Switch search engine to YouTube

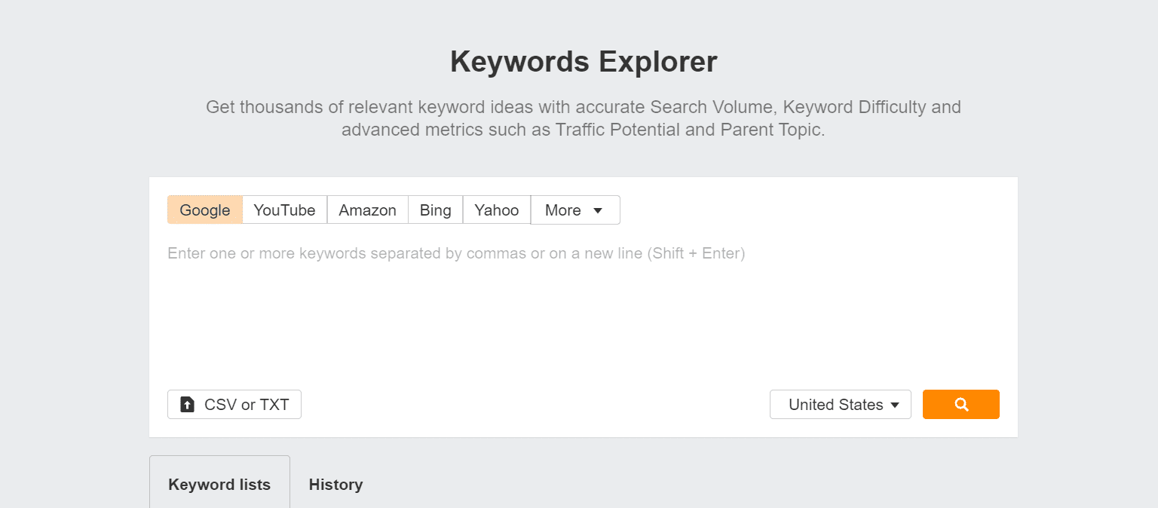point(284,210)
